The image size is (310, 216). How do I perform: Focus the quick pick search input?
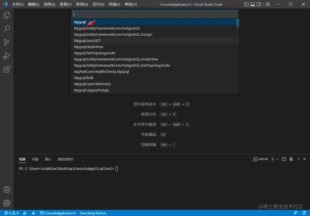pos(155,14)
